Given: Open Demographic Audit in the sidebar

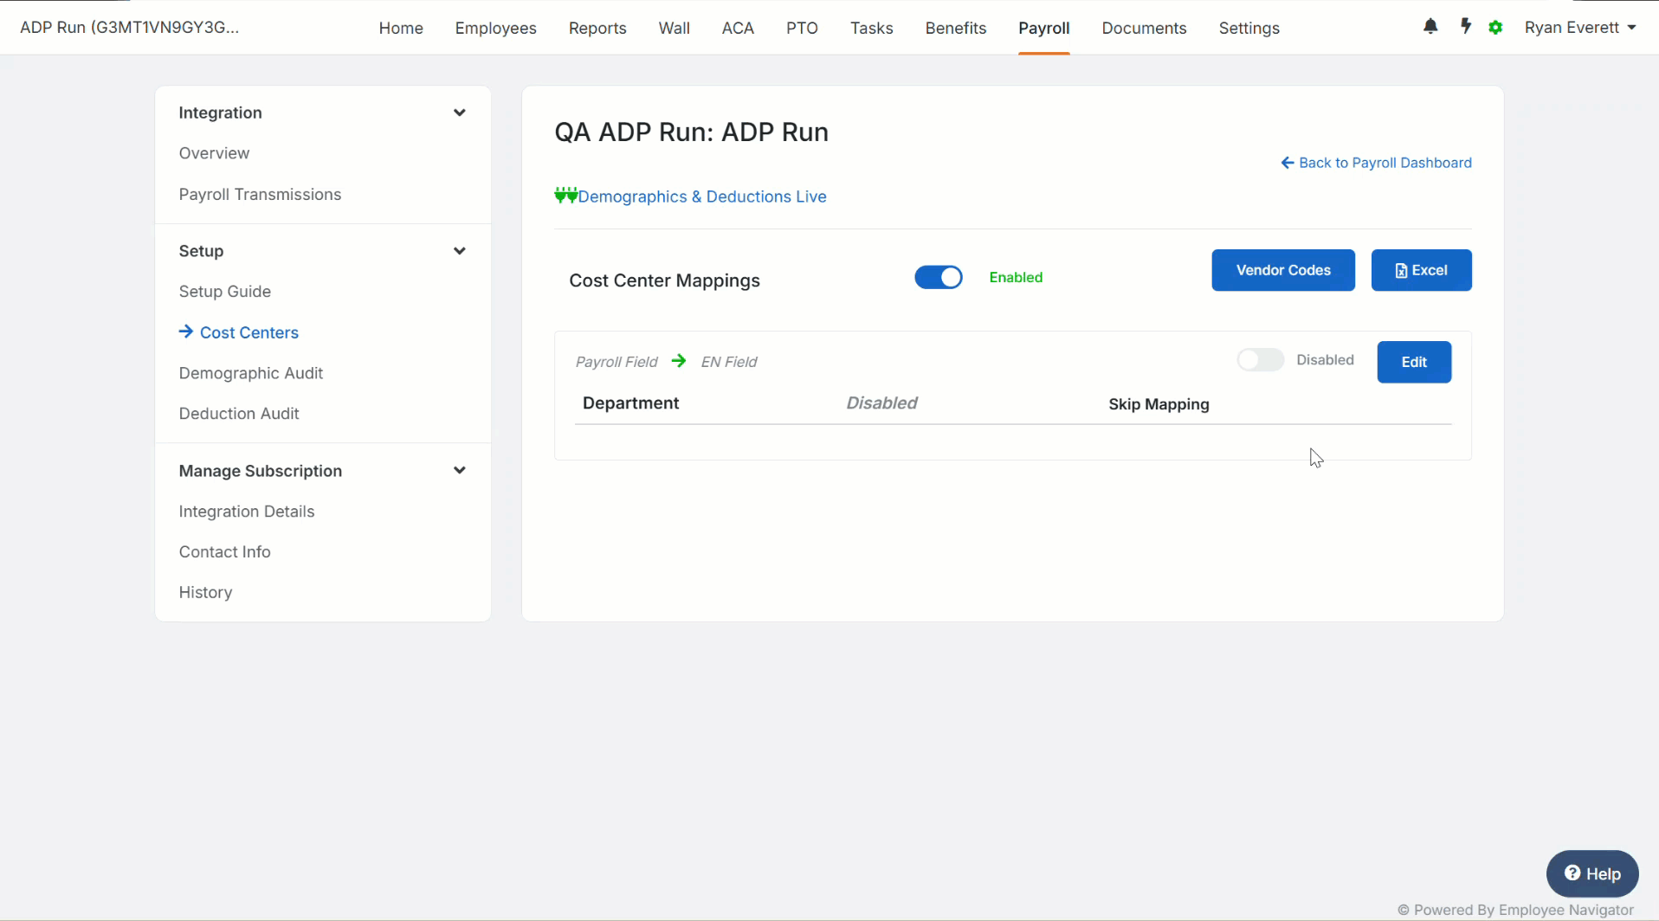Looking at the screenshot, I should click(x=251, y=373).
